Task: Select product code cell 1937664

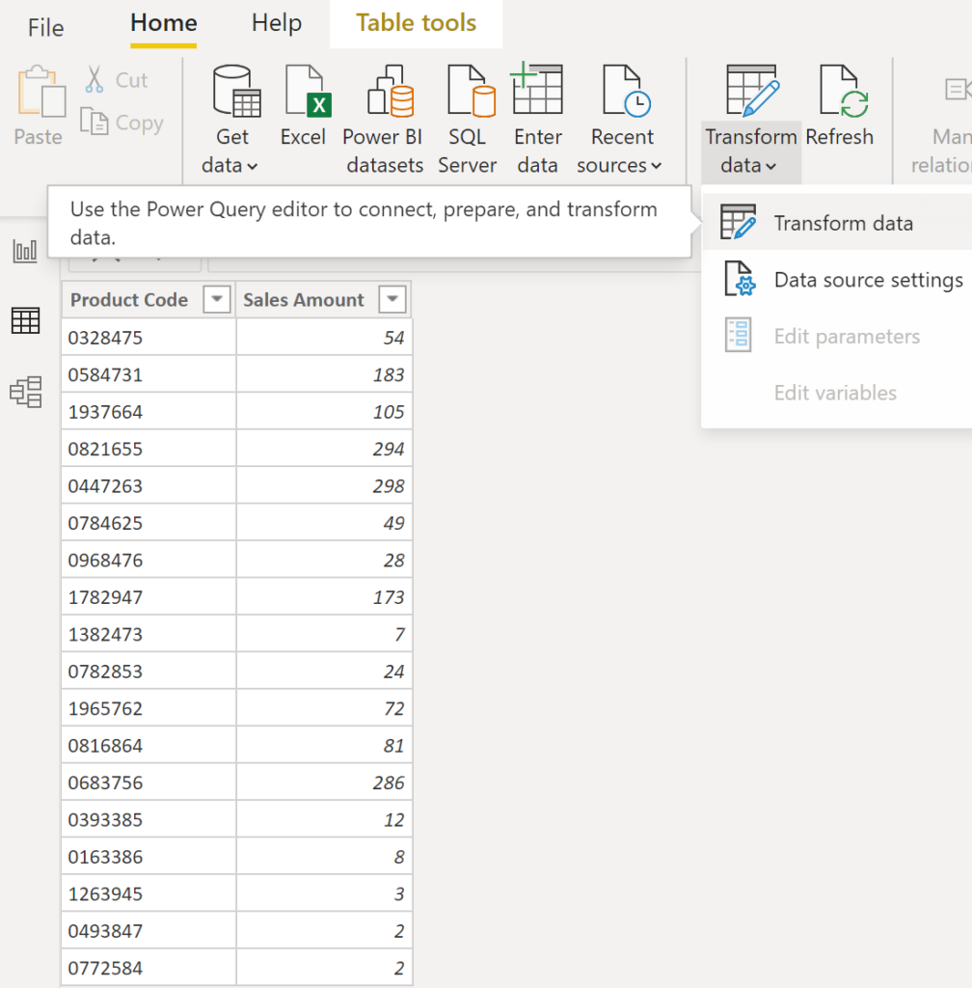Action: tap(148, 412)
